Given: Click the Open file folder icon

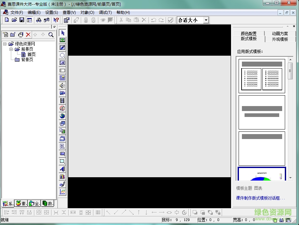Looking at the screenshot, I should click(x=14, y=20).
